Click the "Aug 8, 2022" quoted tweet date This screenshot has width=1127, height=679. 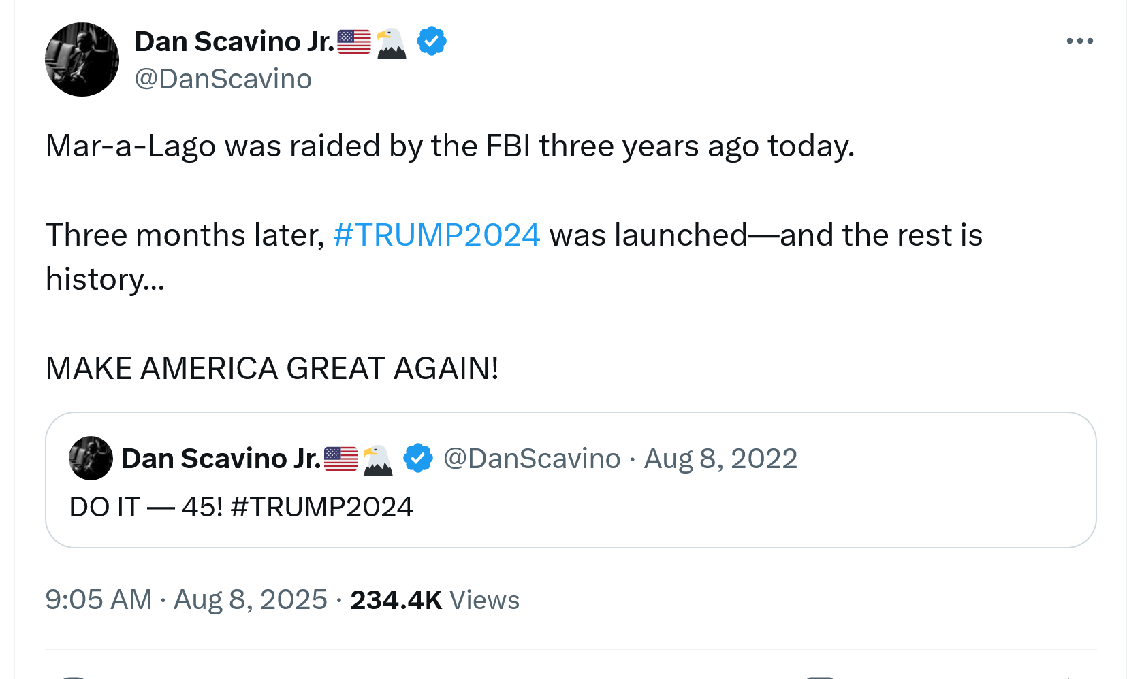coord(720,459)
